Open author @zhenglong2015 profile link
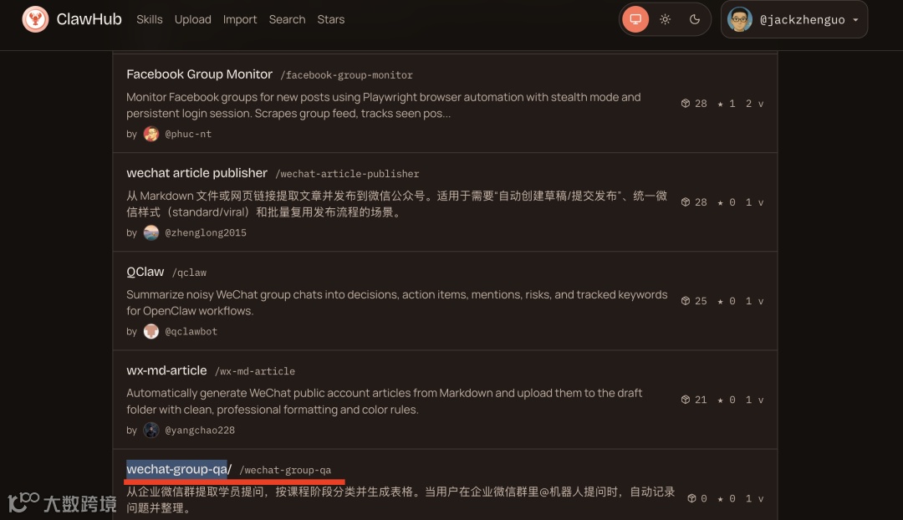This screenshot has width=903, height=520. 206,232
